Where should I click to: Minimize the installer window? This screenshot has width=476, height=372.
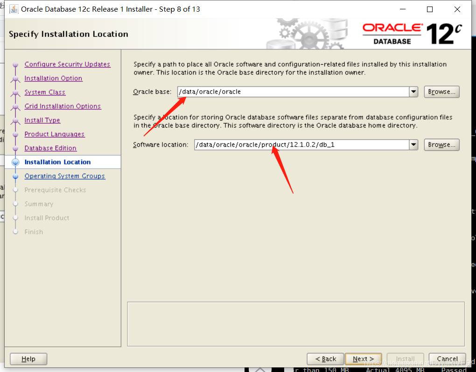(403, 9)
